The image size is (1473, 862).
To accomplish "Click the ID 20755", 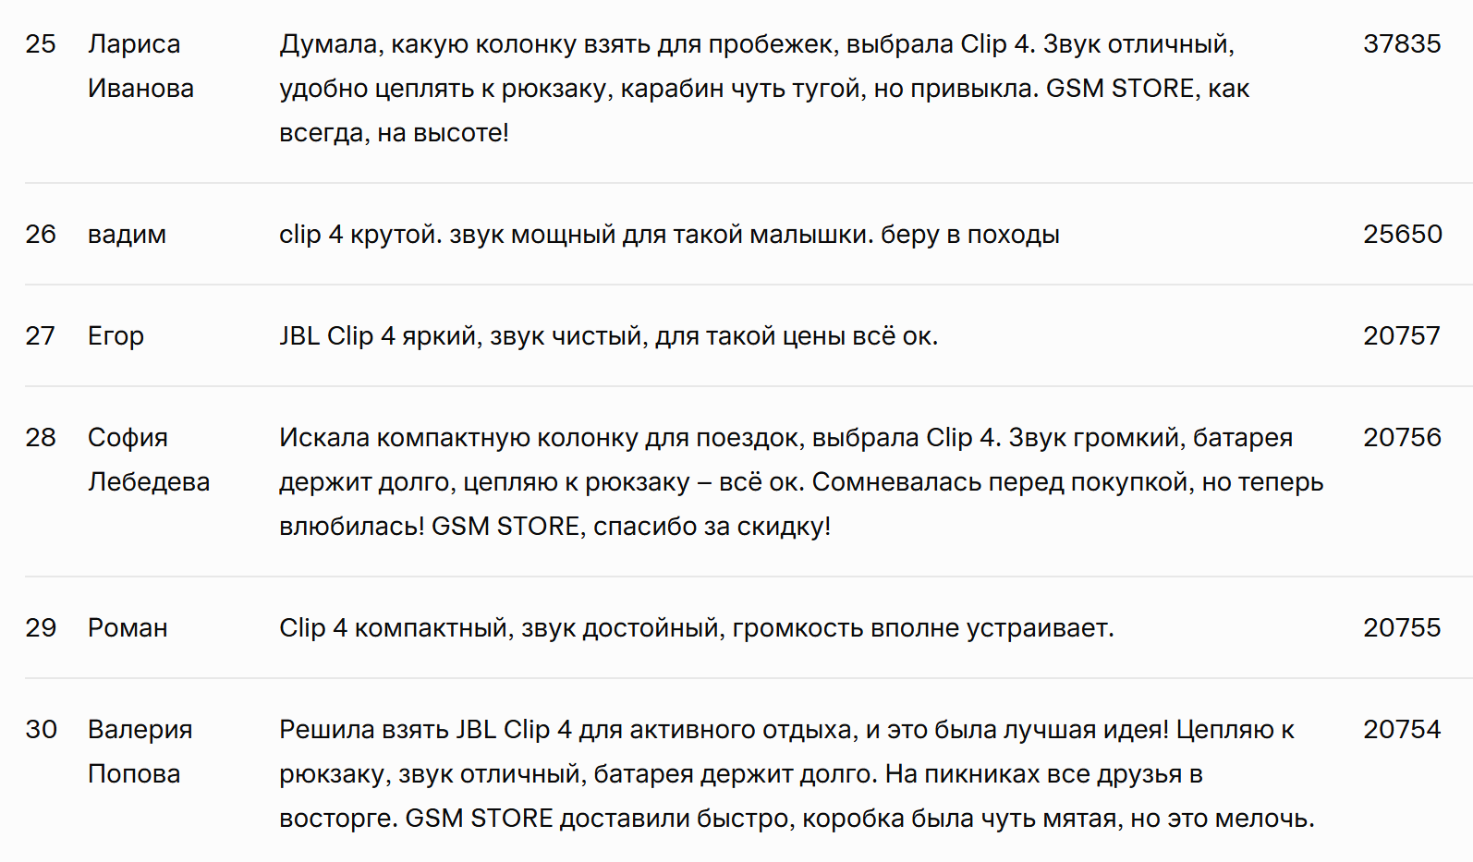I will (1401, 628).
